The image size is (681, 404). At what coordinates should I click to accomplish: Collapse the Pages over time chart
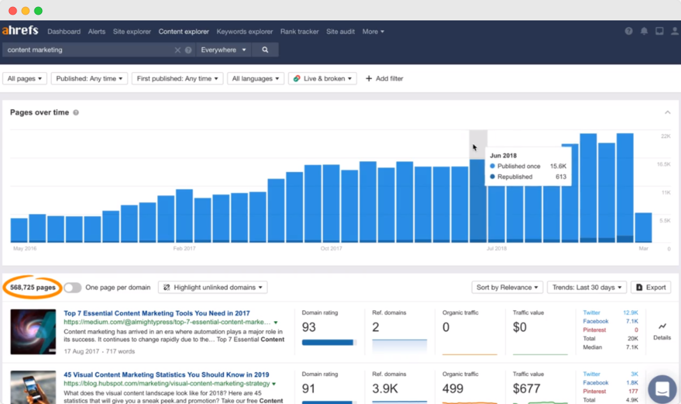[668, 113]
